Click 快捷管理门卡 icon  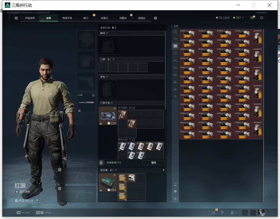click(101, 163)
